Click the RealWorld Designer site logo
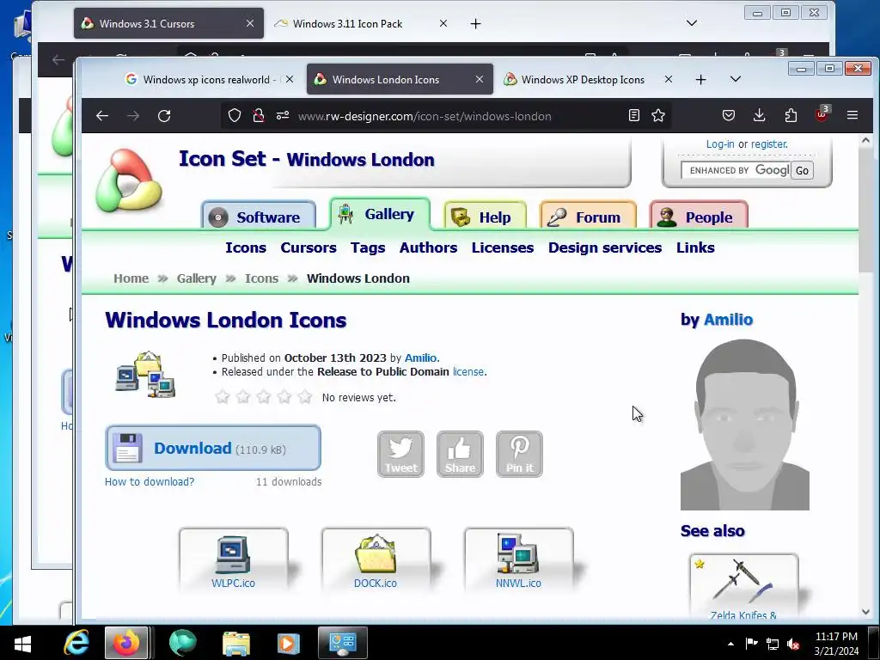Screen dimensions: 880x660 point(129,180)
